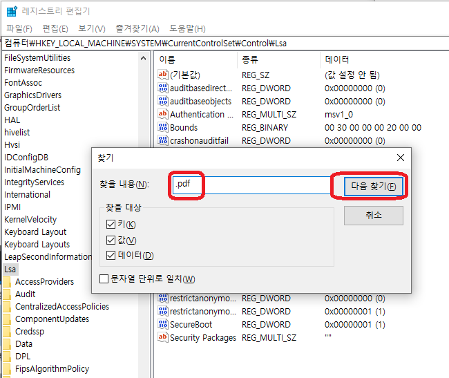Click the Audit folder icon
The height and width of the screenshot is (378, 449).
[7, 294]
